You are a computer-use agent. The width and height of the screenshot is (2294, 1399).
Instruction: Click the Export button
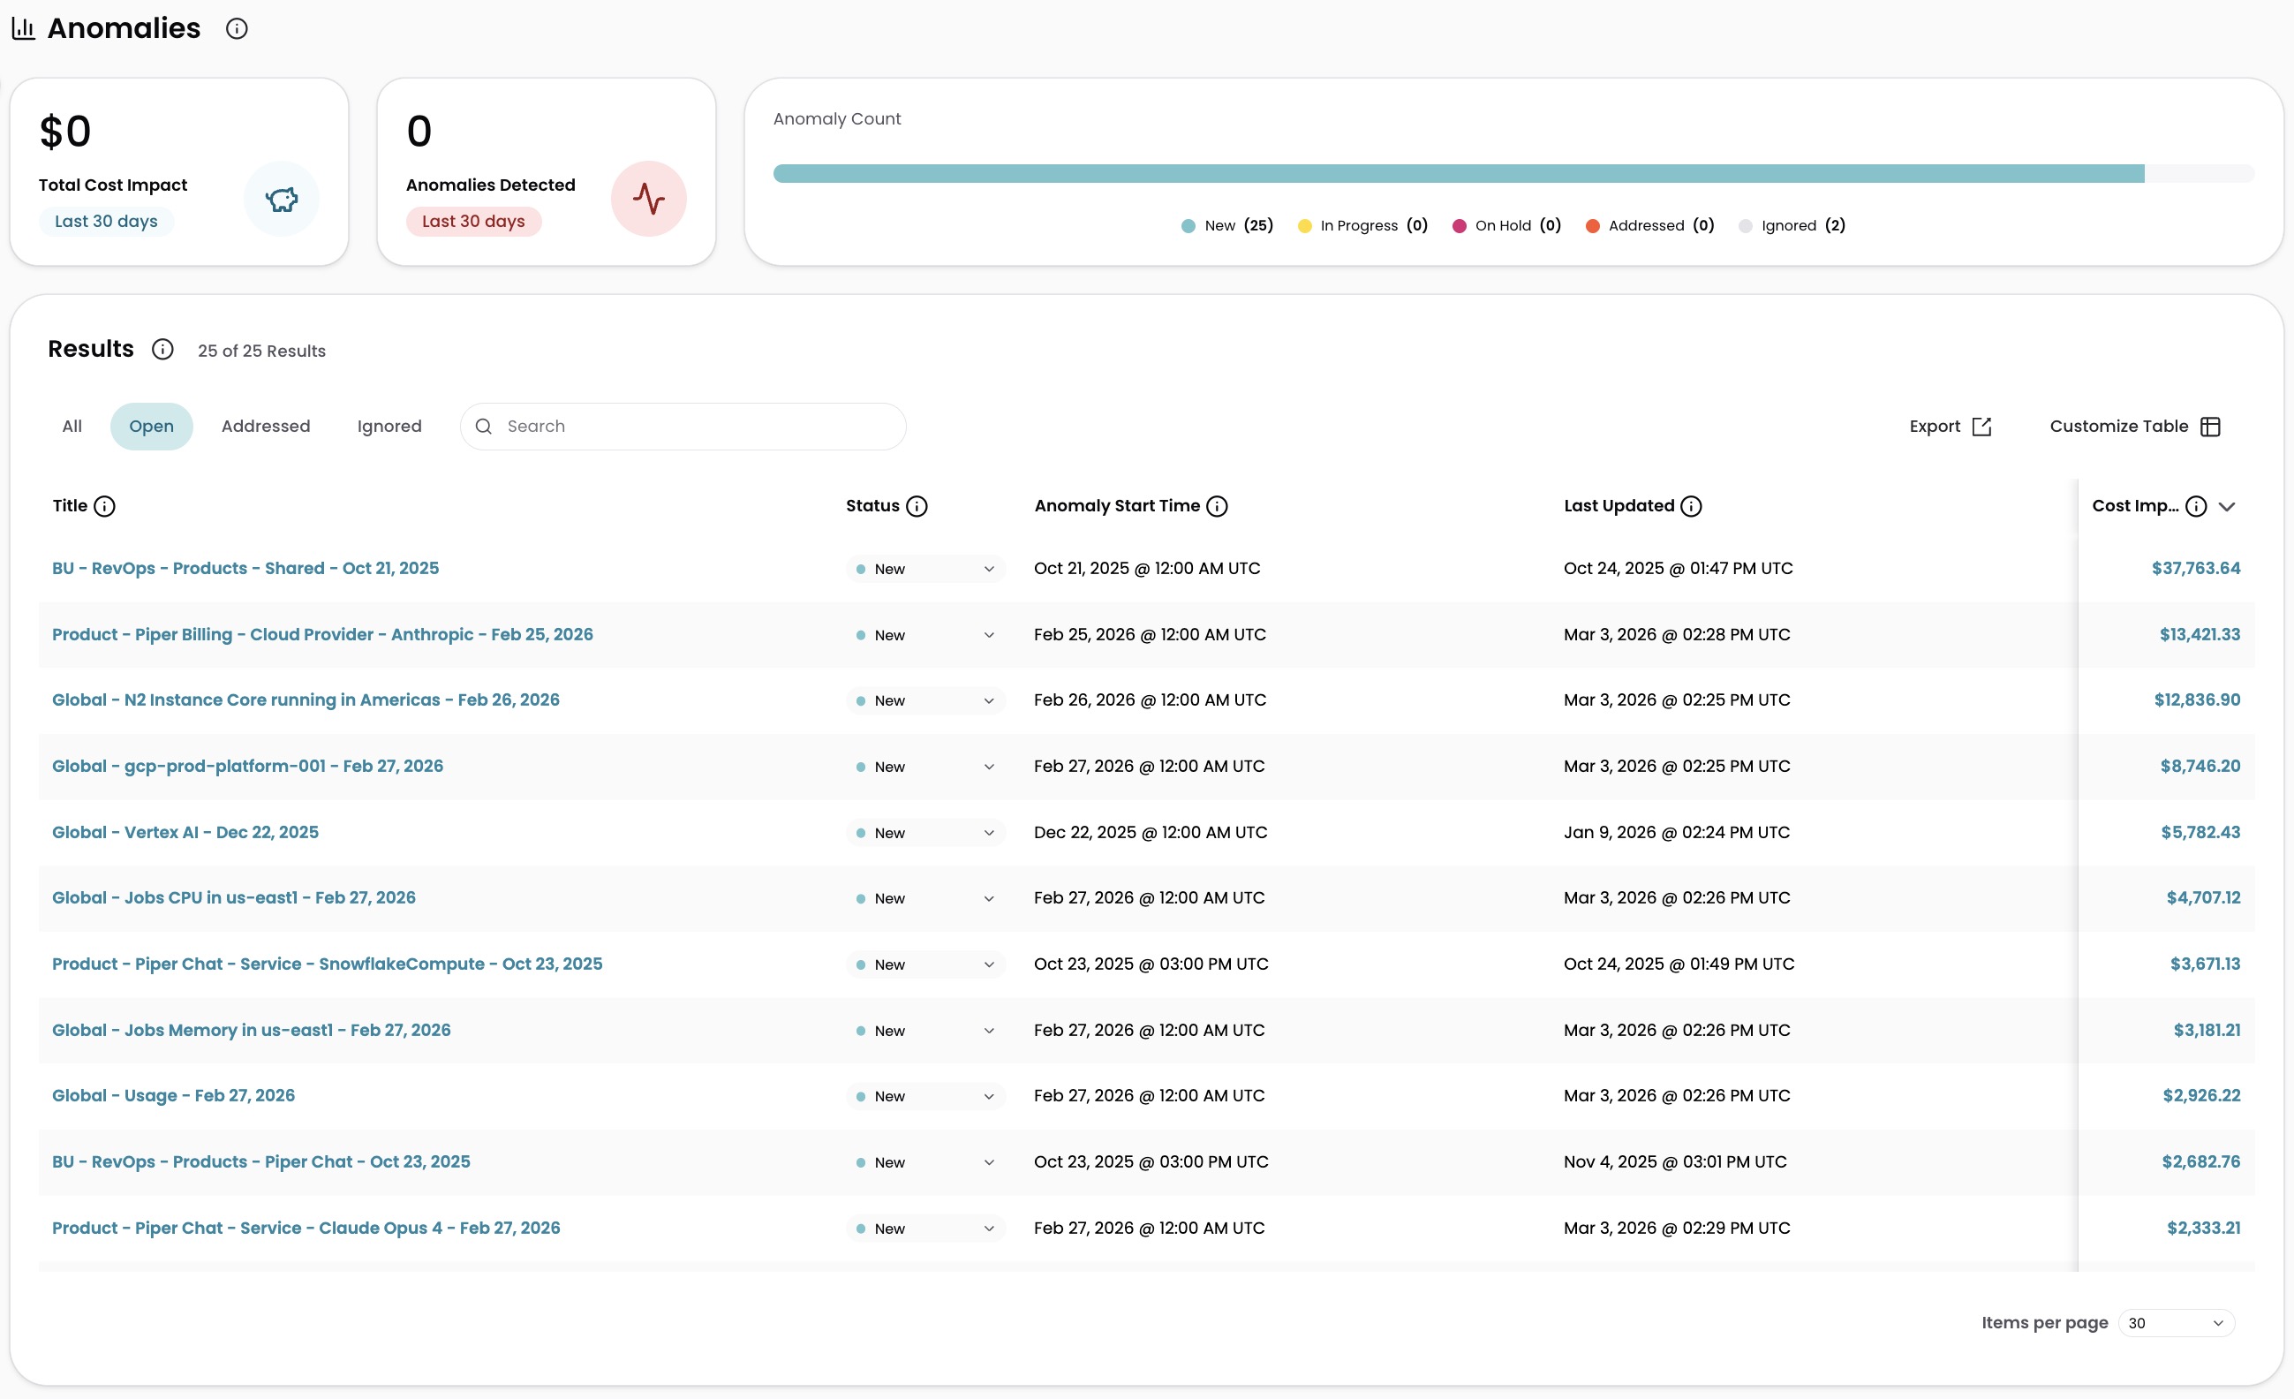(x=1950, y=427)
